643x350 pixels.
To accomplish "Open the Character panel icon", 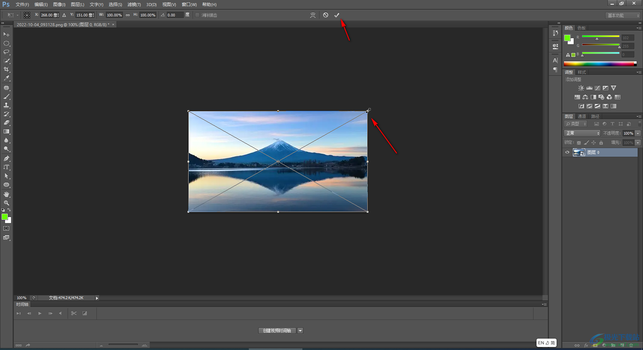I will [555, 61].
